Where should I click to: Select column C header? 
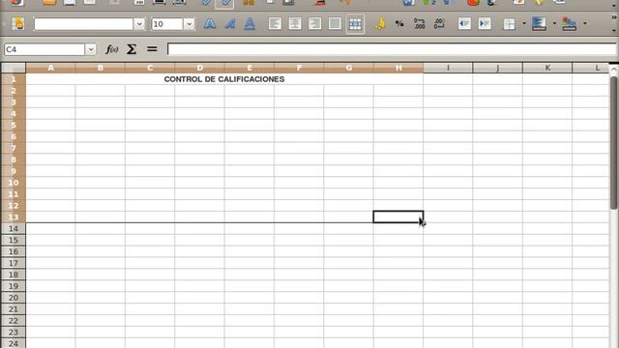point(150,68)
